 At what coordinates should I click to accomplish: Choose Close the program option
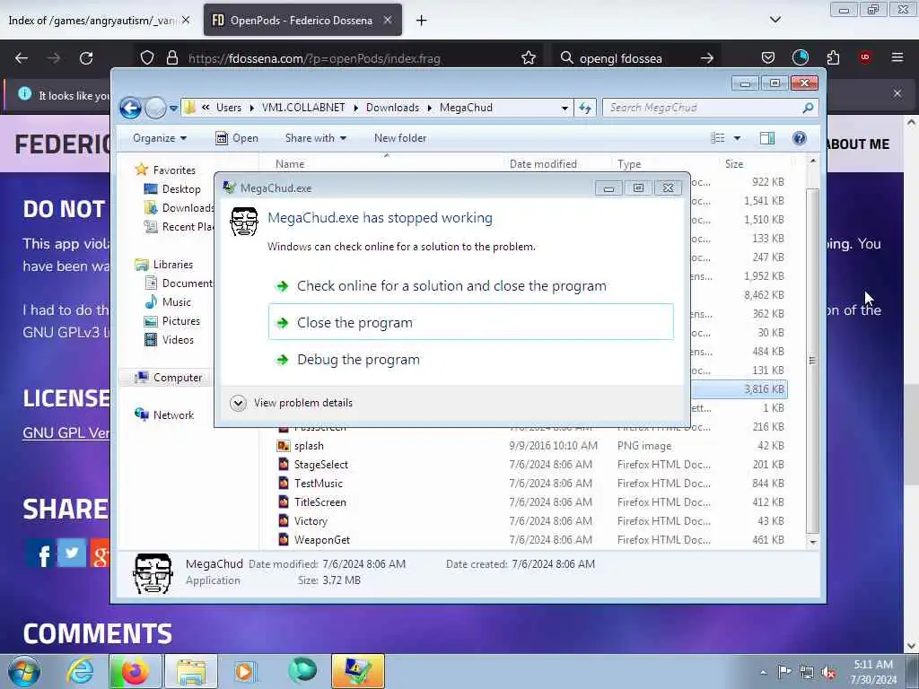[471, 322]
